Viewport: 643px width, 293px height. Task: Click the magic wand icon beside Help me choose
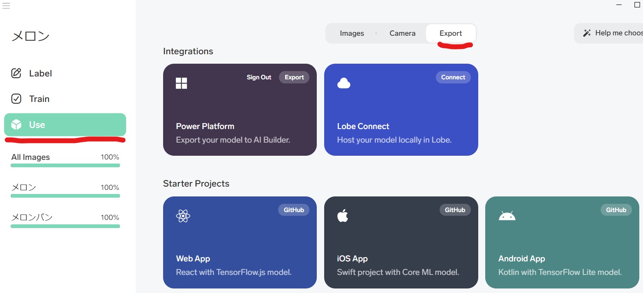[587, 33]
